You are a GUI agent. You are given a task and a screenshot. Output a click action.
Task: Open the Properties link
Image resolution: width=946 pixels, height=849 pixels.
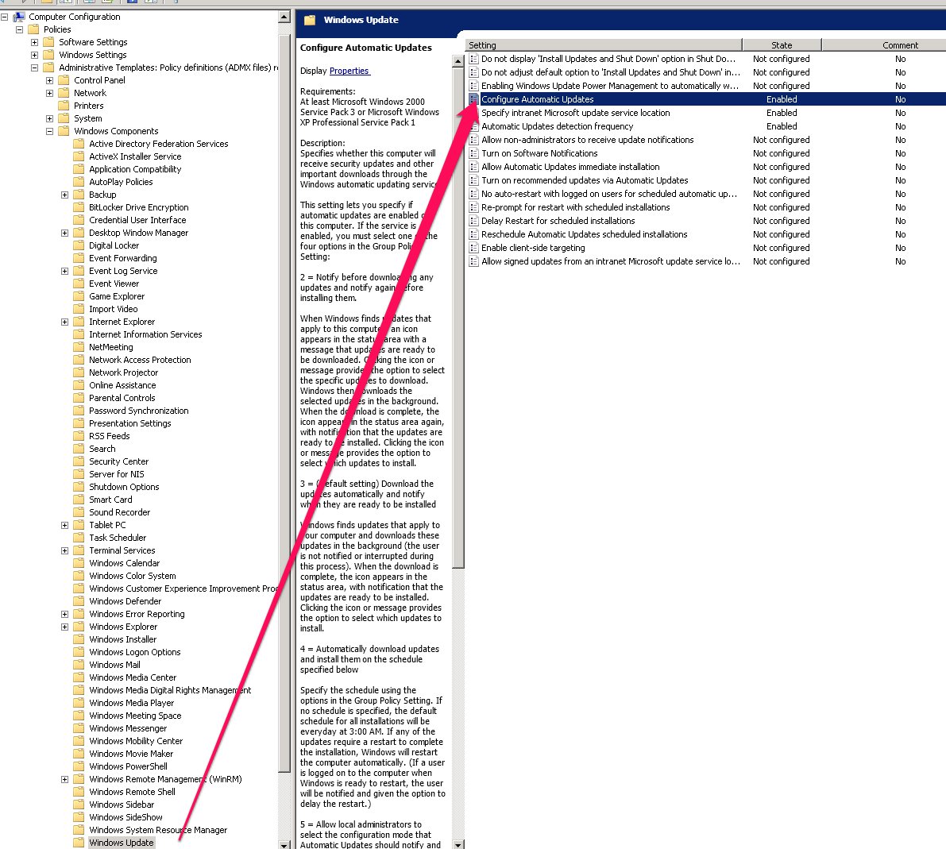point(349,71)
